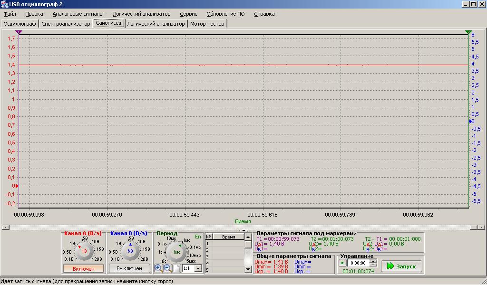Collapse the bottom panel with small arrow

(243, 230)
